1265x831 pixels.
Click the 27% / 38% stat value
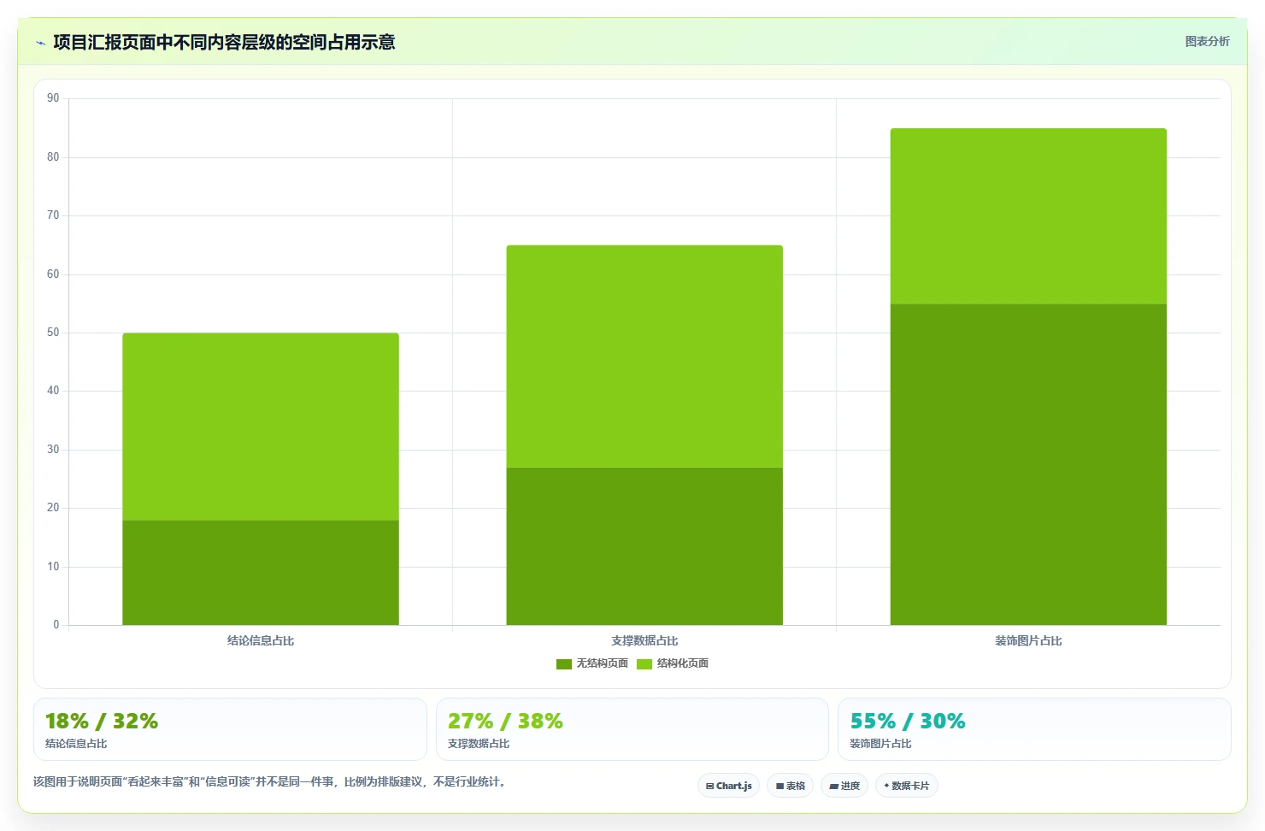click(505, 721)
